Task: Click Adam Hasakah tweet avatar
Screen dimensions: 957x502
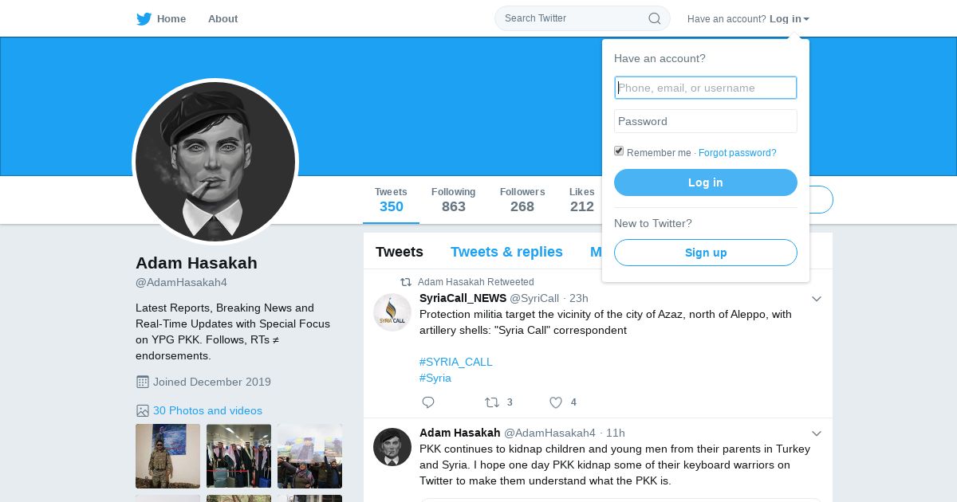Action: [x=392, y=447]
